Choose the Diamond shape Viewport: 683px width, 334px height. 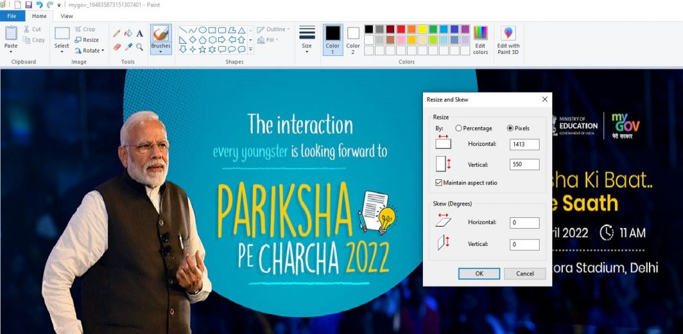click(193, 39)
